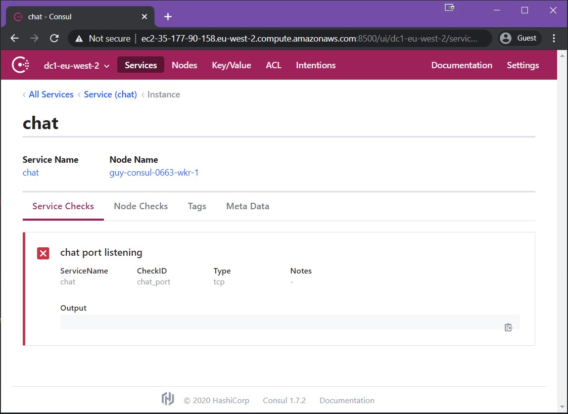Switch to the Tags tab
The width and height of the screenshot is (568, 414).
tap(197, 206)
